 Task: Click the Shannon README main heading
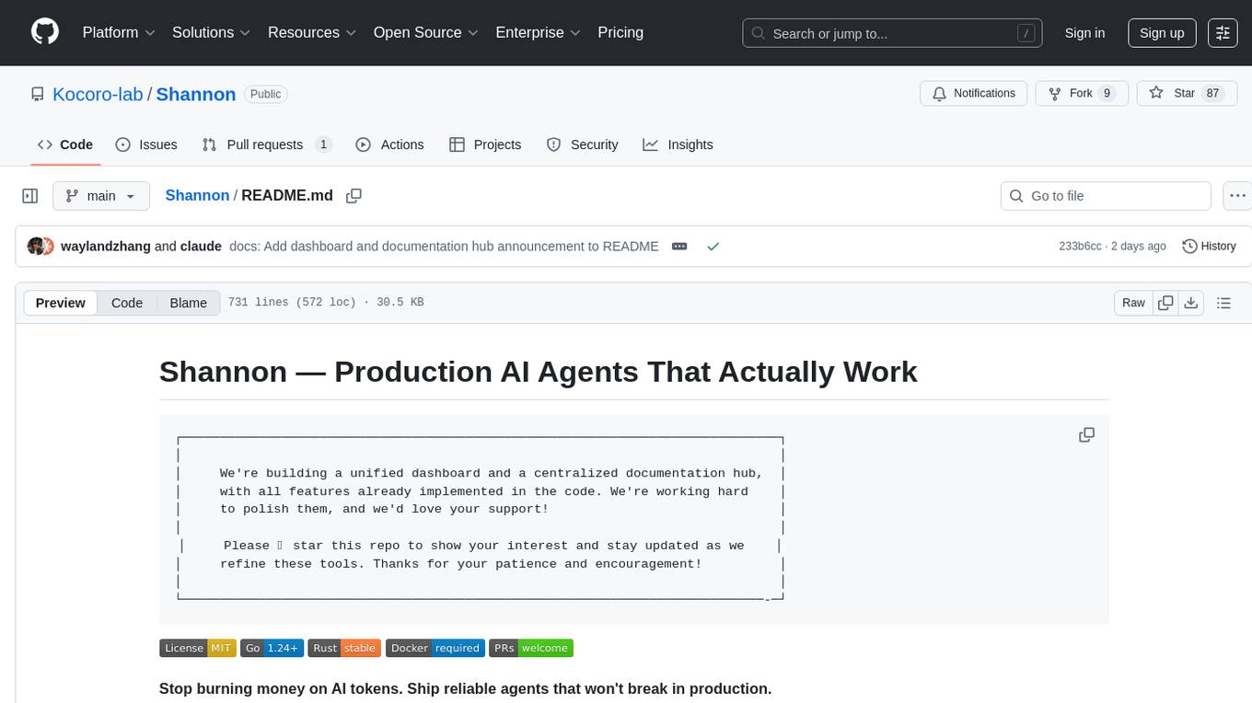(538, 372)
